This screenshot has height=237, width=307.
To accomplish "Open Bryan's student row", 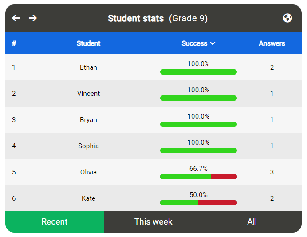I will click(88, 120).
